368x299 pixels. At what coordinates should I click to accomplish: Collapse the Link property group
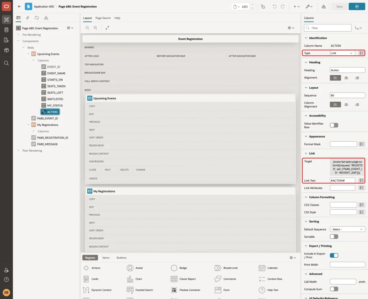tap(306, 153)
